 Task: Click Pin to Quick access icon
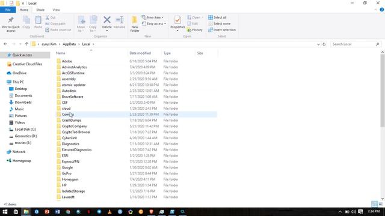(11, 20)
